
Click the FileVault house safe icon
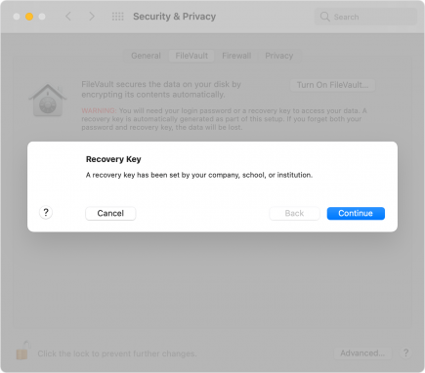(x=48, y=101)
